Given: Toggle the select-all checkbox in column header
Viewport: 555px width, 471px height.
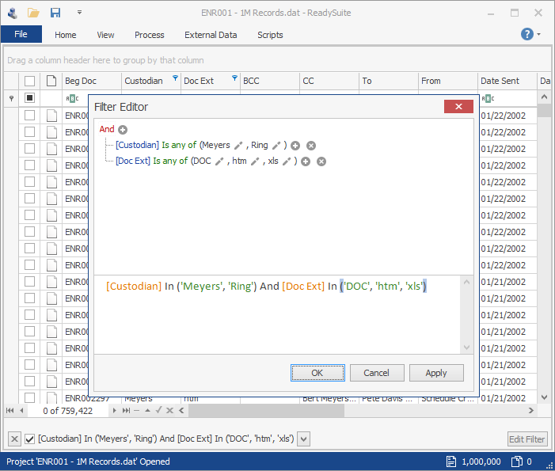Looking at the screenshot, I should 29,81.
